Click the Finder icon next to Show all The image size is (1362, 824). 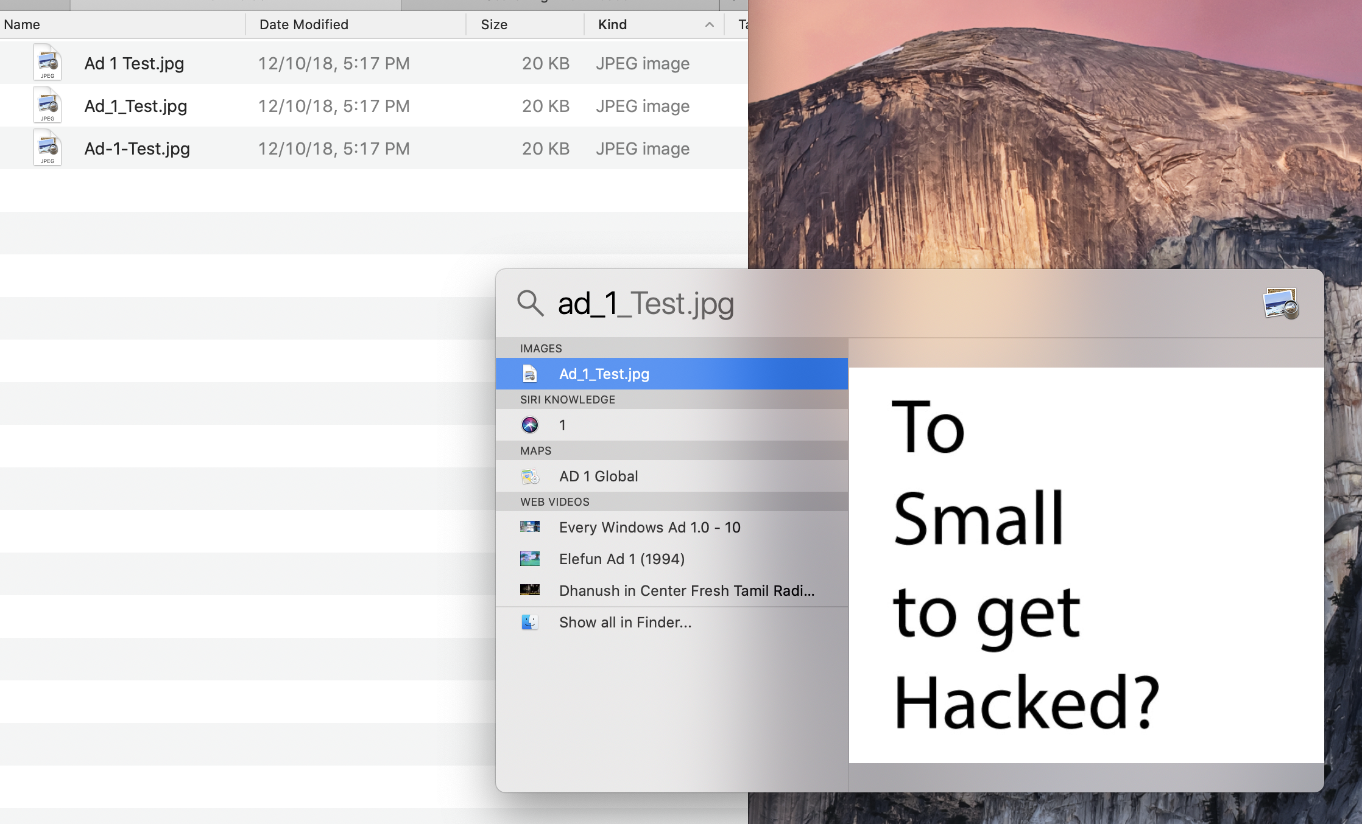pos(530,622)
